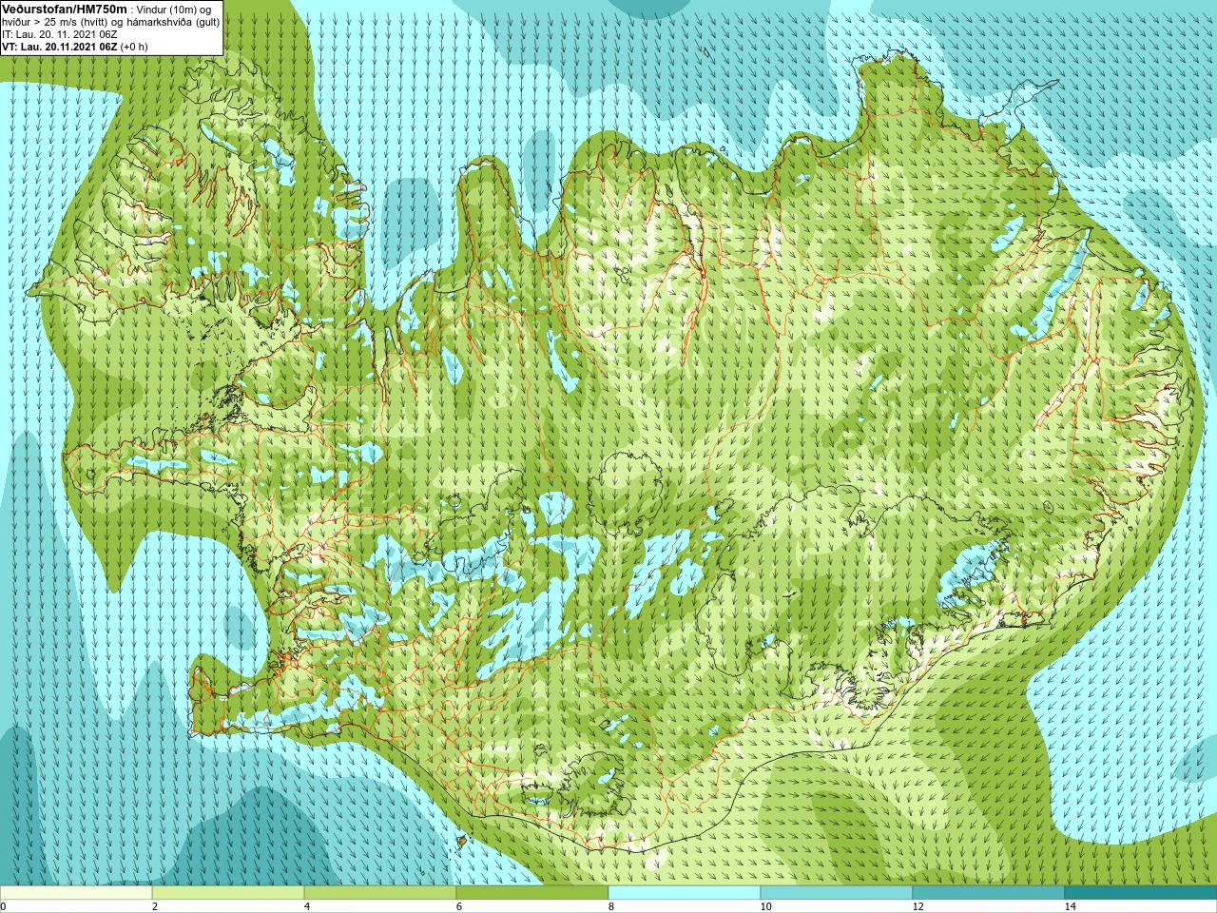Click the 'Vindur (10m) og' text

click(175, 9)
